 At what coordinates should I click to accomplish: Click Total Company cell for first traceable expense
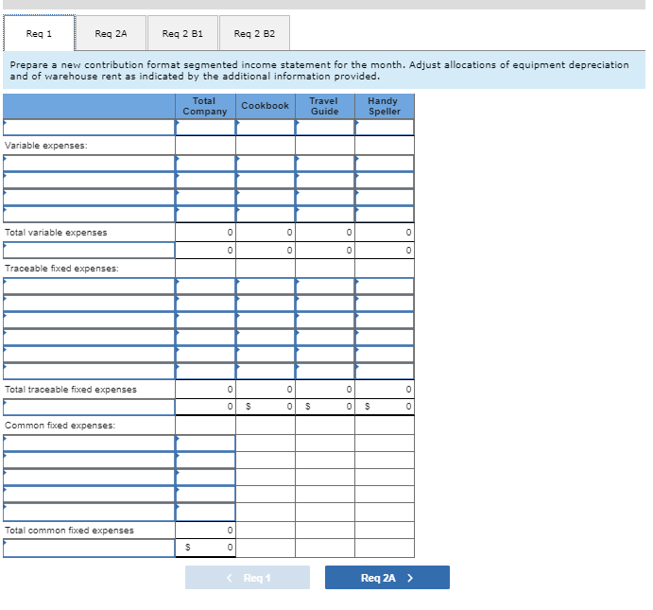pyautogui.click(x=206, y=287)
